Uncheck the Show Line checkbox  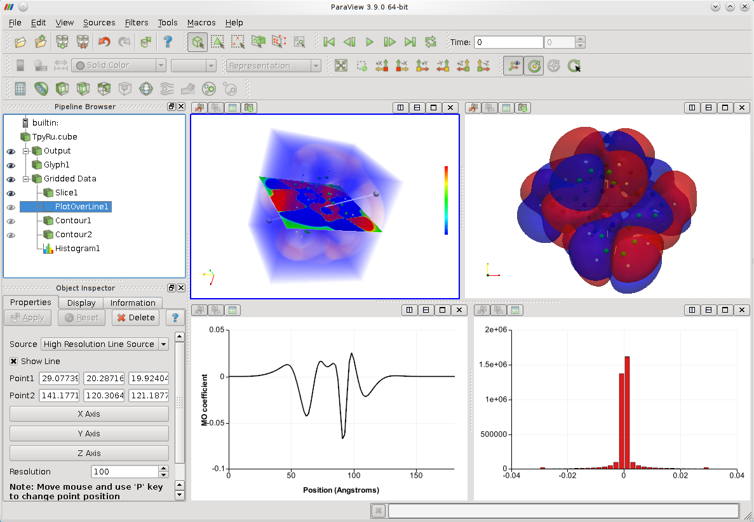[14, 362]
